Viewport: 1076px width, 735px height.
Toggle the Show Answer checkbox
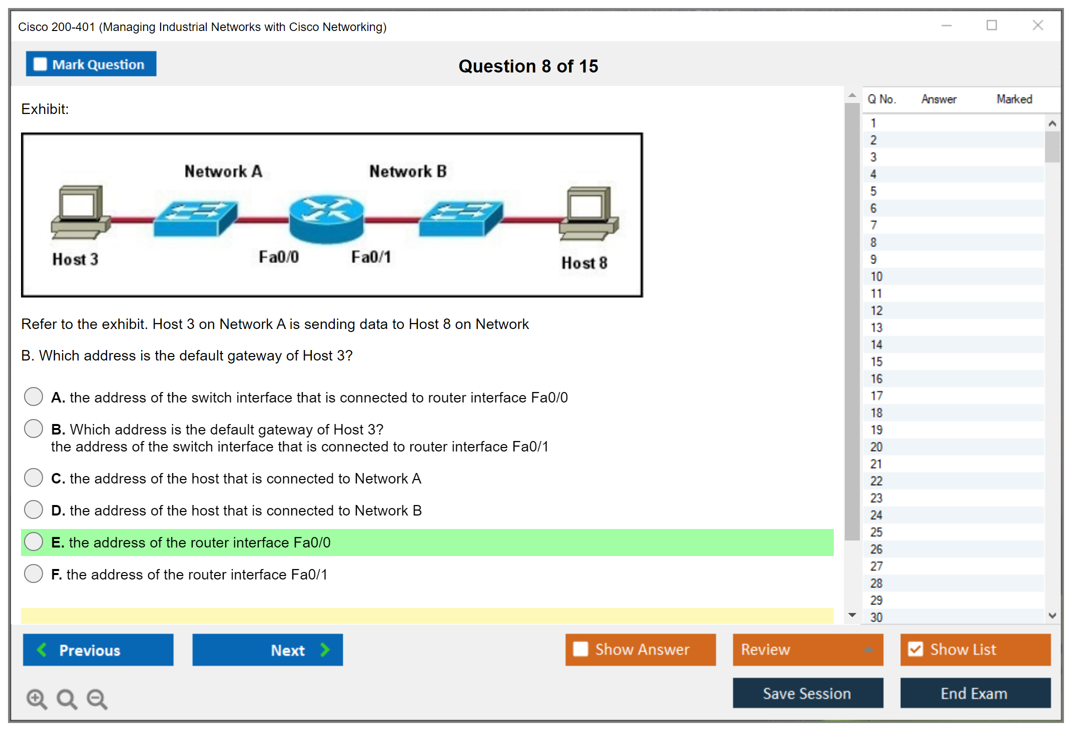[581, 649]
